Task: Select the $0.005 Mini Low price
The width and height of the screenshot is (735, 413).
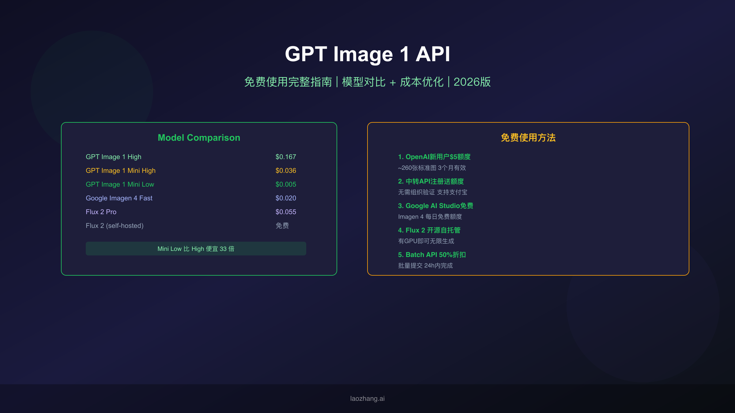Action: pos(285,184)
